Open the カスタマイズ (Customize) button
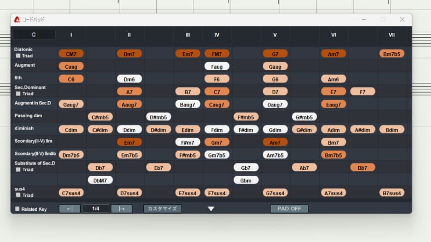431x242 pixels. (163, 209)
